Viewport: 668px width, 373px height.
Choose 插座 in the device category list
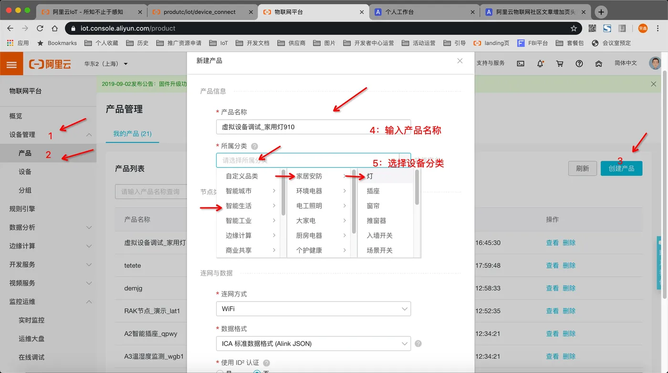386,191
